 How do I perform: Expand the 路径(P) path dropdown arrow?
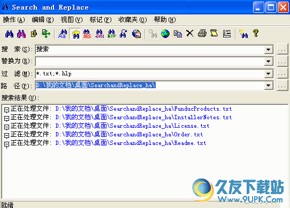pyautogui.click(x=269, y=86)
